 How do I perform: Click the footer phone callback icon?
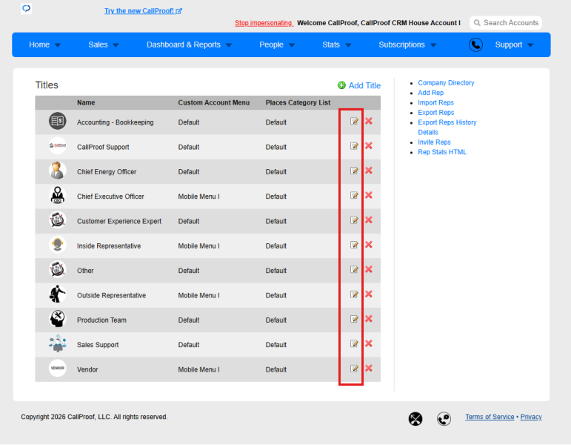(x=444, y=419)
